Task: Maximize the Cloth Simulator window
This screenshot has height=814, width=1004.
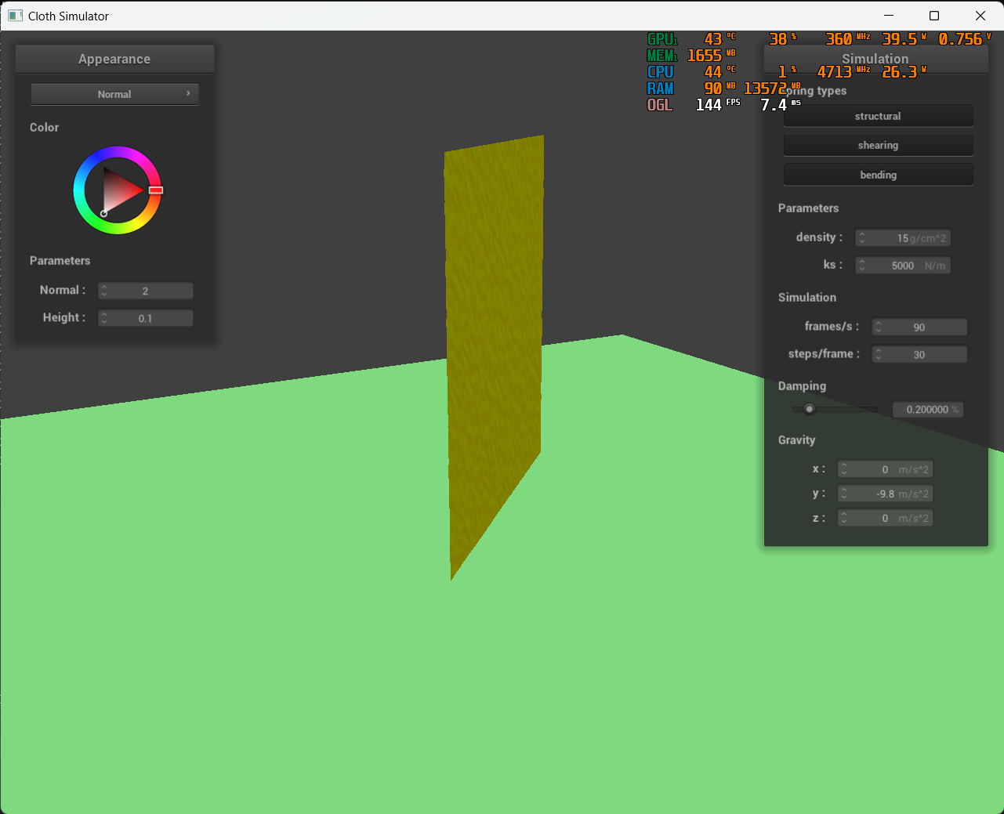Action: pos(934,16)
